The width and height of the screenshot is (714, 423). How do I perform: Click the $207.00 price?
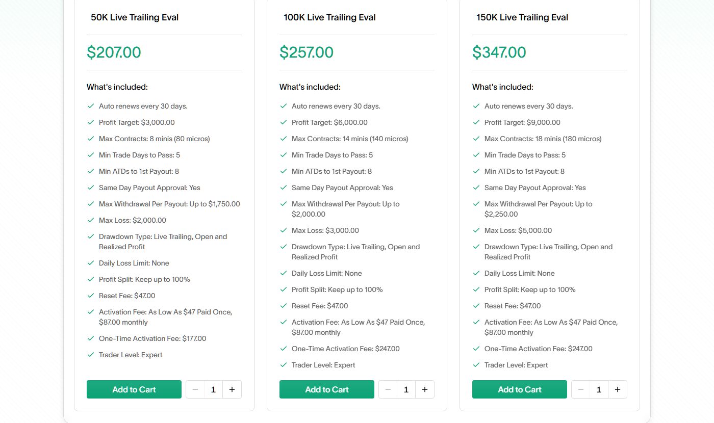[114, 52]
